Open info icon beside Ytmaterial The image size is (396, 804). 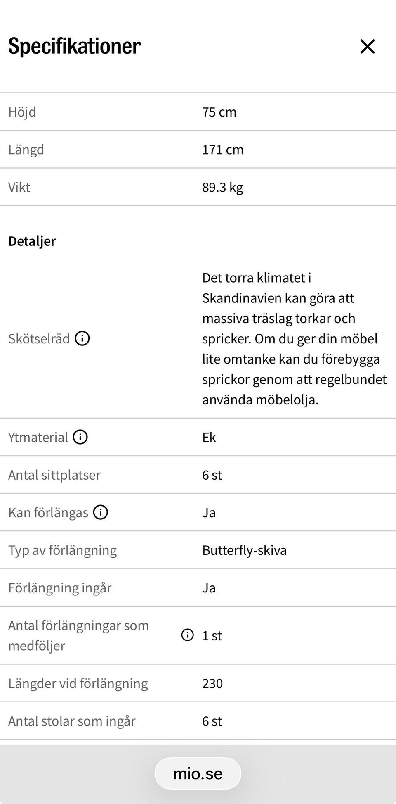pos(80,437)
